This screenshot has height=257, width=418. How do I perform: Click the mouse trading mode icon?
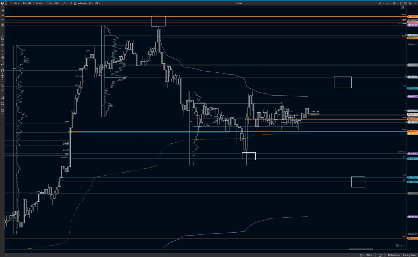90,3
